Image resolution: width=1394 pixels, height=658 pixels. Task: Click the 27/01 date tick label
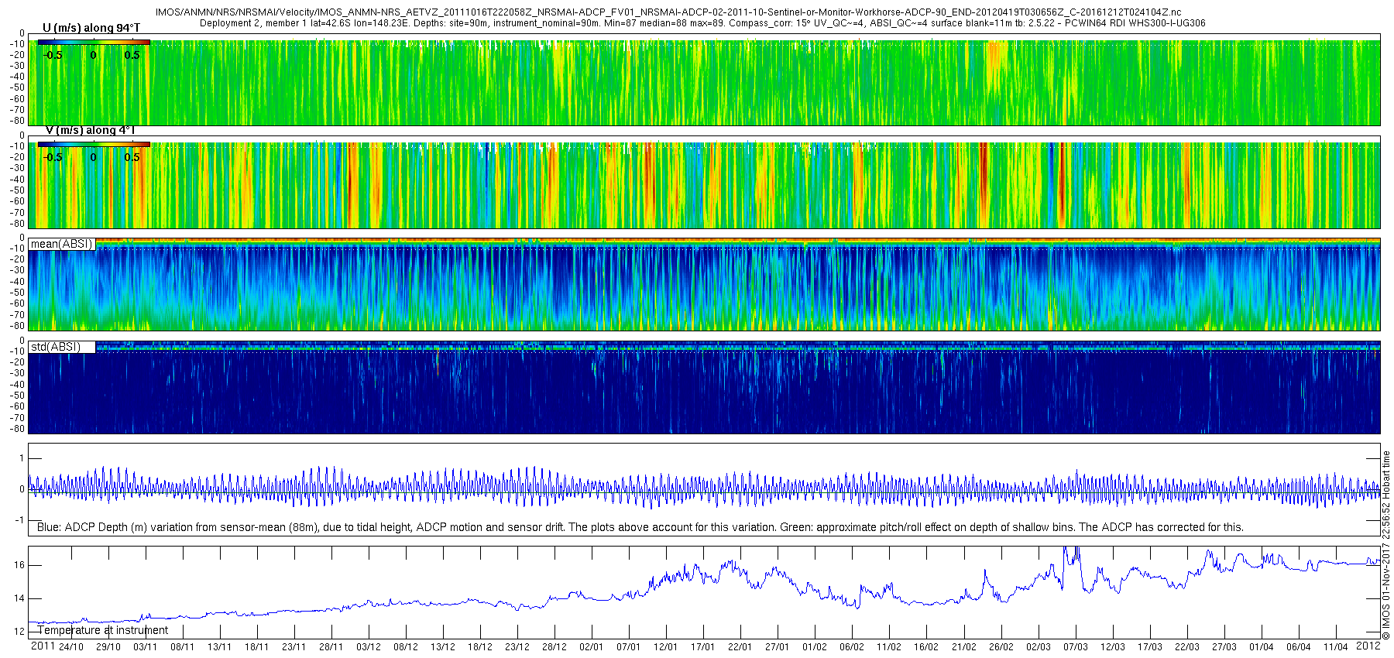pos(777,647)
